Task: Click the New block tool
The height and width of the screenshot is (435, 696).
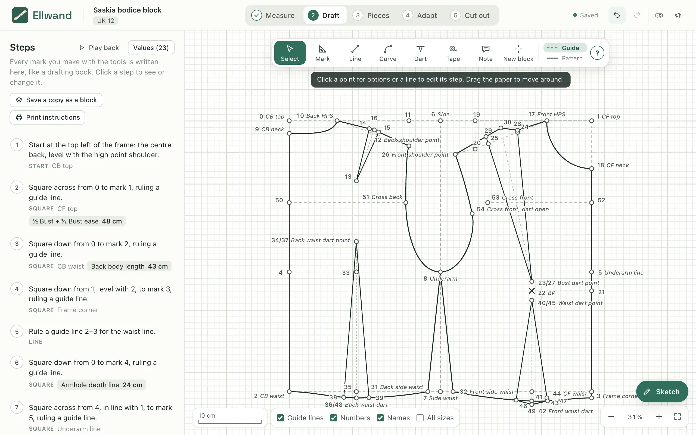Action: pyautogui.click(x=518, y=53)
